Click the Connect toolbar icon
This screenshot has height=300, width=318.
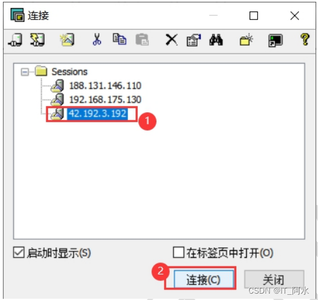pos(15,40)
